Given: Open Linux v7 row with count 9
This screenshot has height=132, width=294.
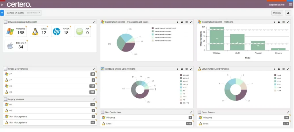Looking at the screenshot, I should point(50,80).
